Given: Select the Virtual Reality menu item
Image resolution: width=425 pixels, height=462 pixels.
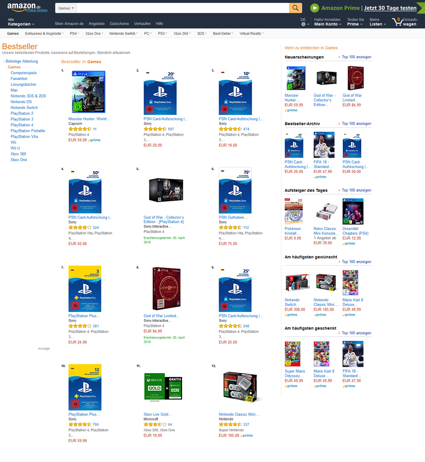Looking at the screenshot, I should [x=252, y=34].
